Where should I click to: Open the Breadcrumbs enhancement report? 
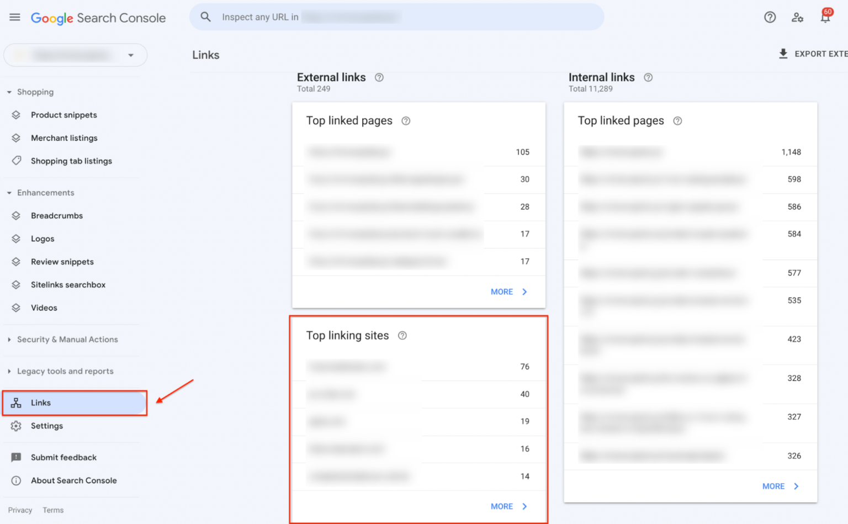point(57,215)
